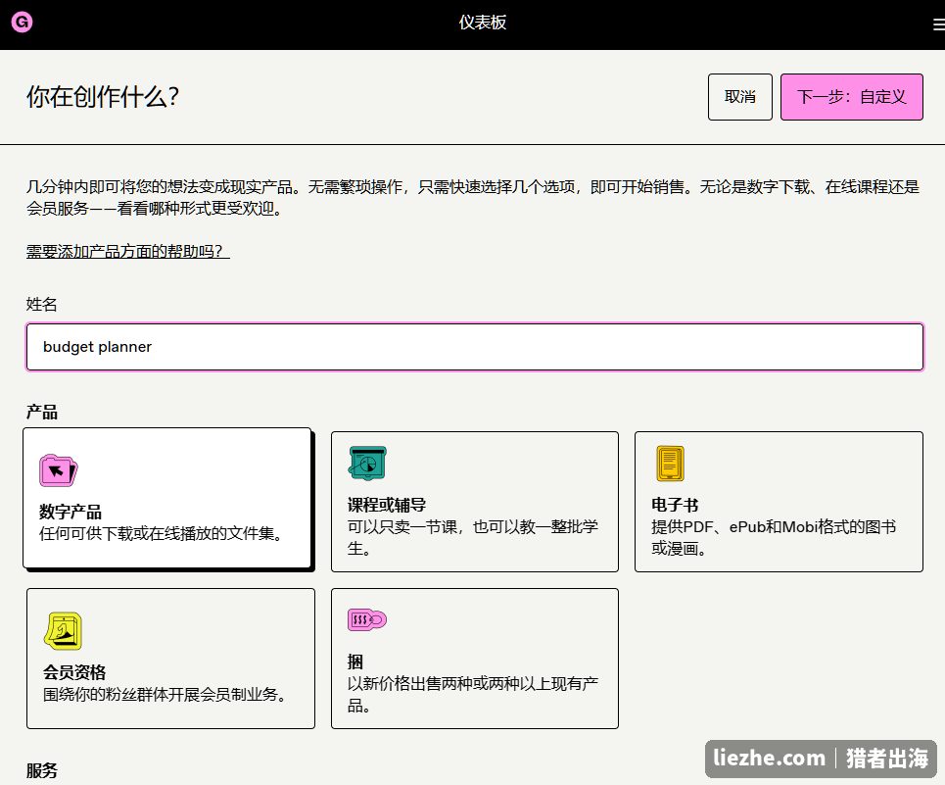Click the 取消 button
The width and height of the screenshot is (945, 785).
pos(740,97)
